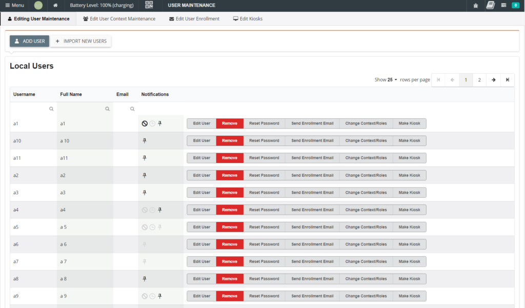525x308 pixels.
Task: Click the blocked icon for user a5
Action: [145, 227]
